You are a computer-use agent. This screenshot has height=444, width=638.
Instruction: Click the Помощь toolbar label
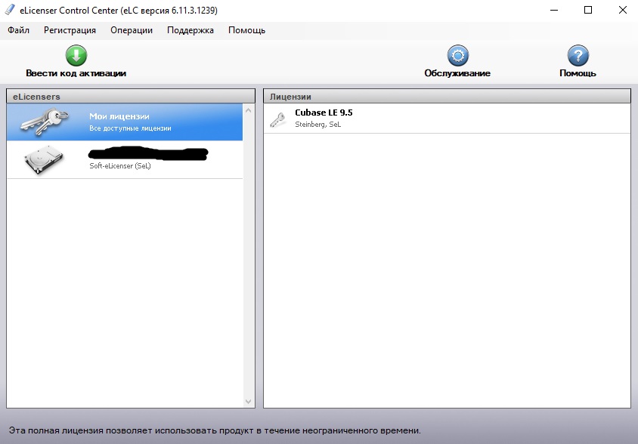pos(578,73)
